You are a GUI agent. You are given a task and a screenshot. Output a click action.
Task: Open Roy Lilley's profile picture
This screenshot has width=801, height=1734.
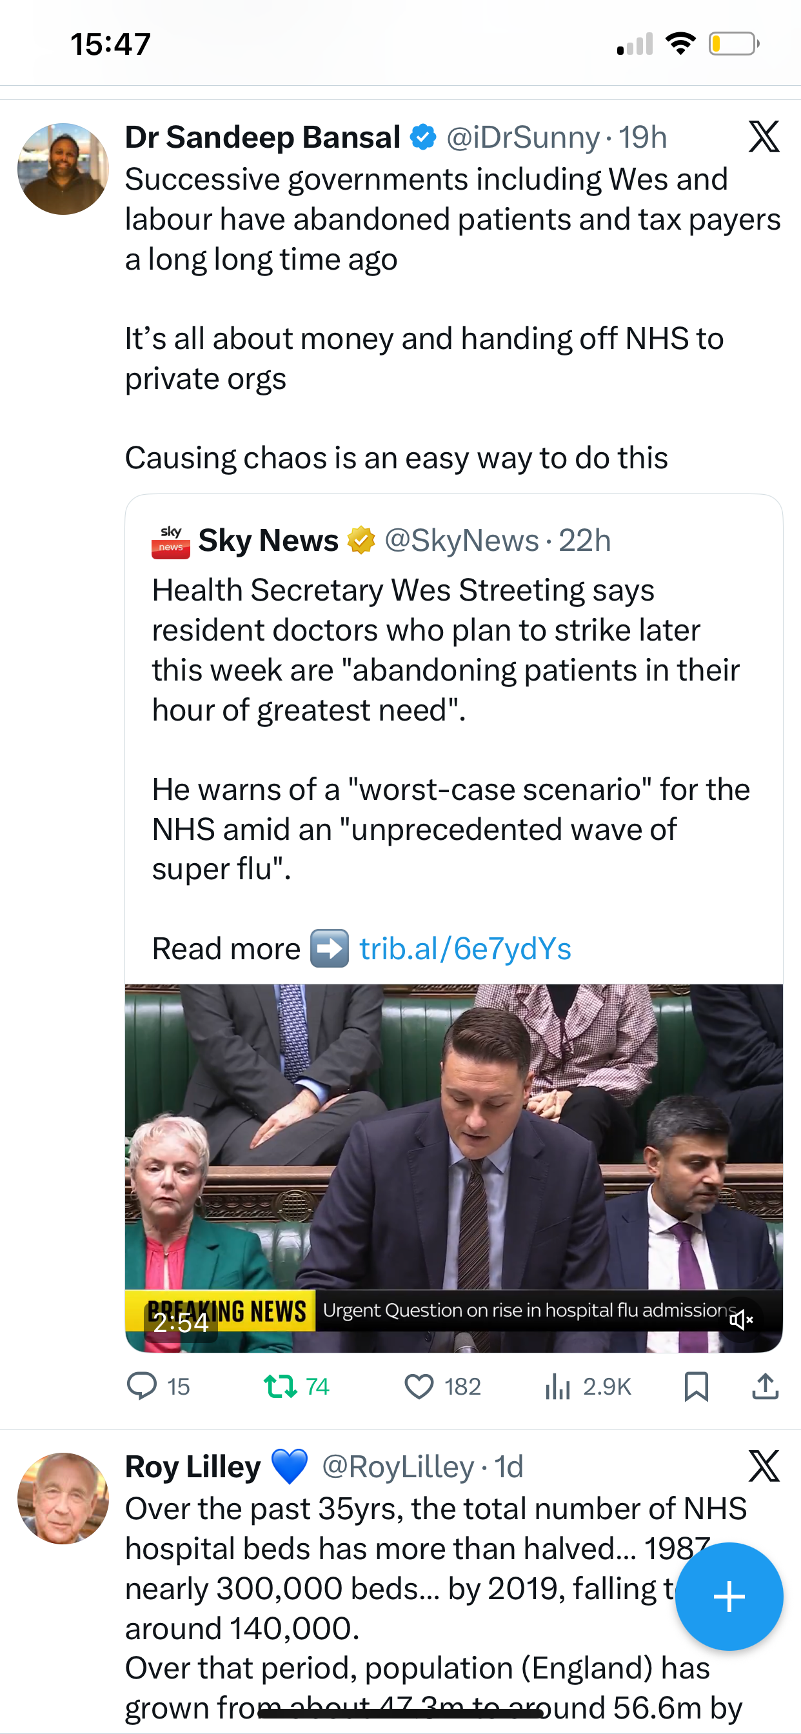pyautogui.click(x=63, y=1498)
